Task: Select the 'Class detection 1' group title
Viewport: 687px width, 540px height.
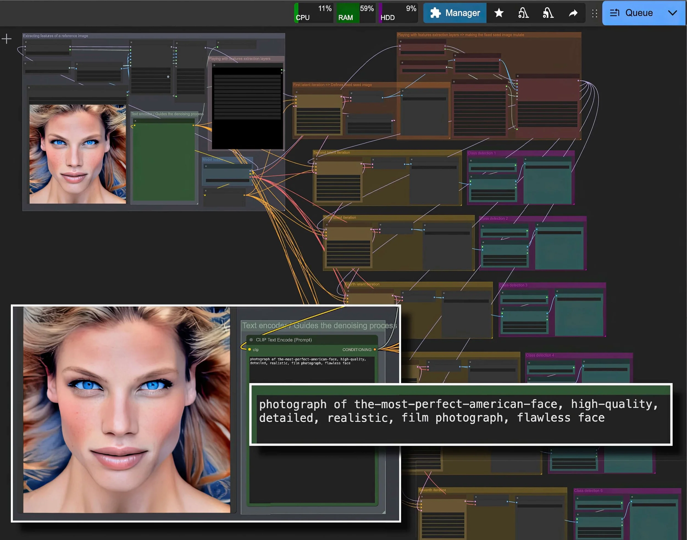Action: (x=481, y=153)
